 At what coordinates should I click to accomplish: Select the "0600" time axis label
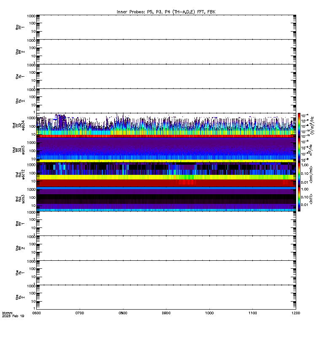coord(36,313)
